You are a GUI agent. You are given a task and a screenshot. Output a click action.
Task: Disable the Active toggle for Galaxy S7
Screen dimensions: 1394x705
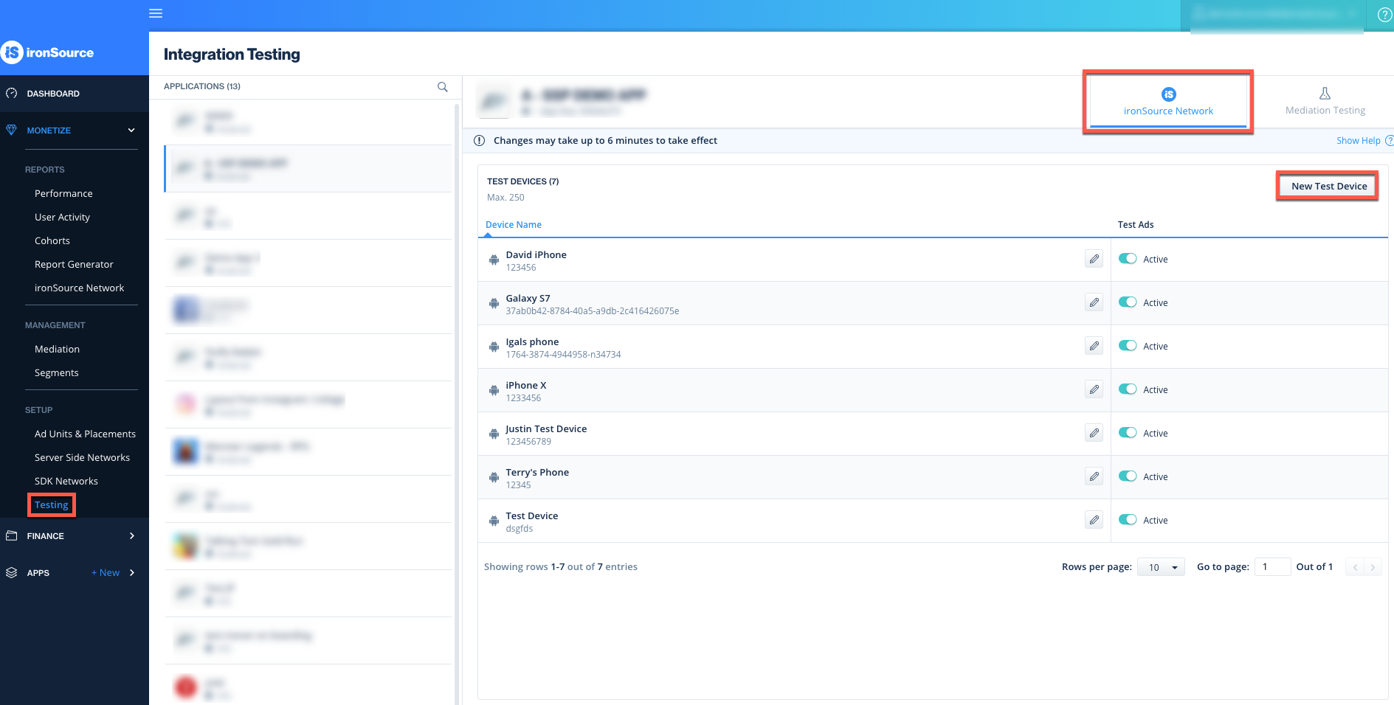pyautogui.click(x=1128, y=302)
